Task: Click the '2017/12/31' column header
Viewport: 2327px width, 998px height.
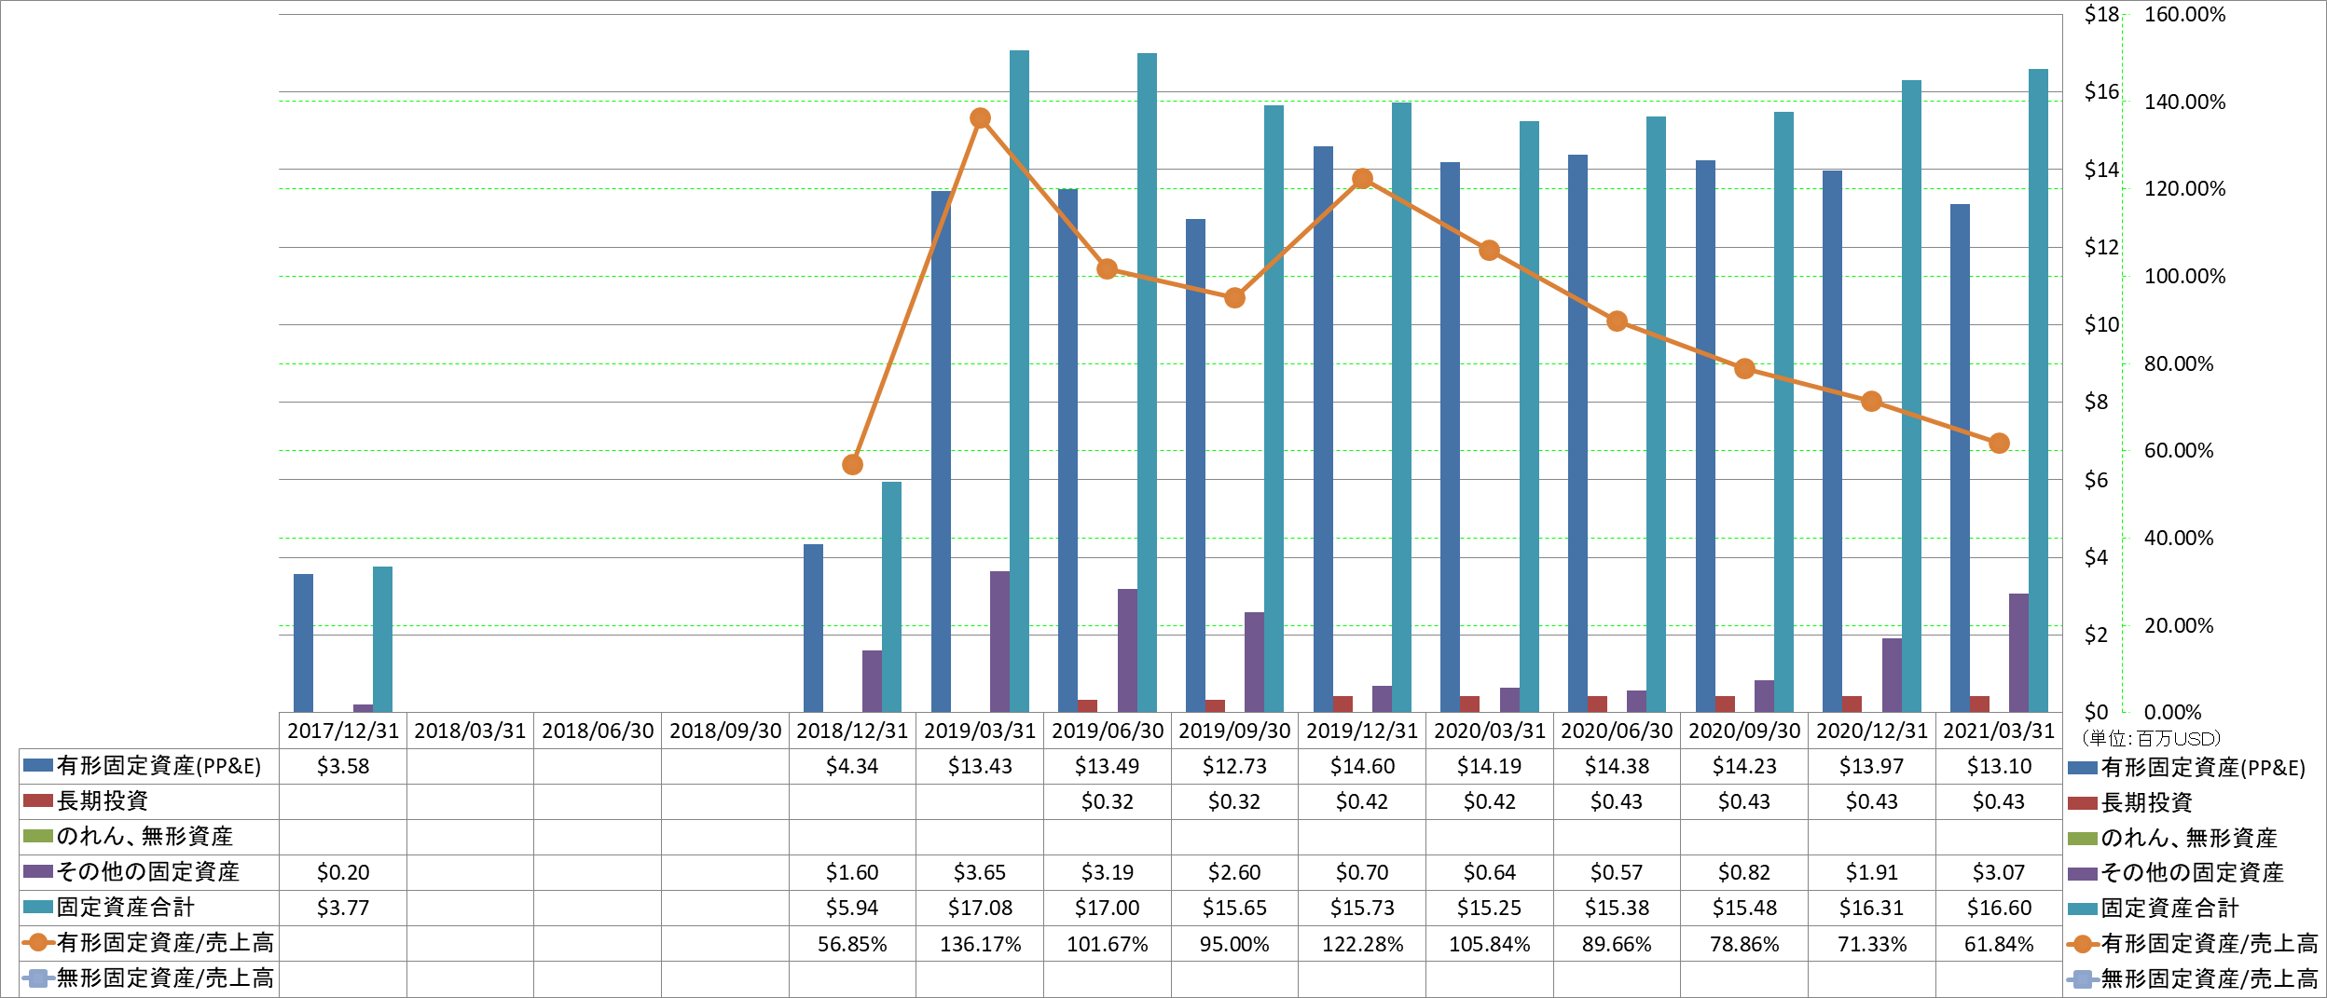Action: tap(343, 731)
